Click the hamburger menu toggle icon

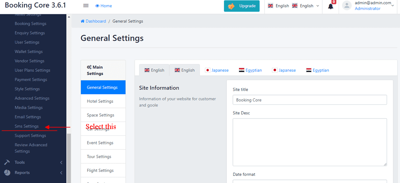(x=86, y=6)
